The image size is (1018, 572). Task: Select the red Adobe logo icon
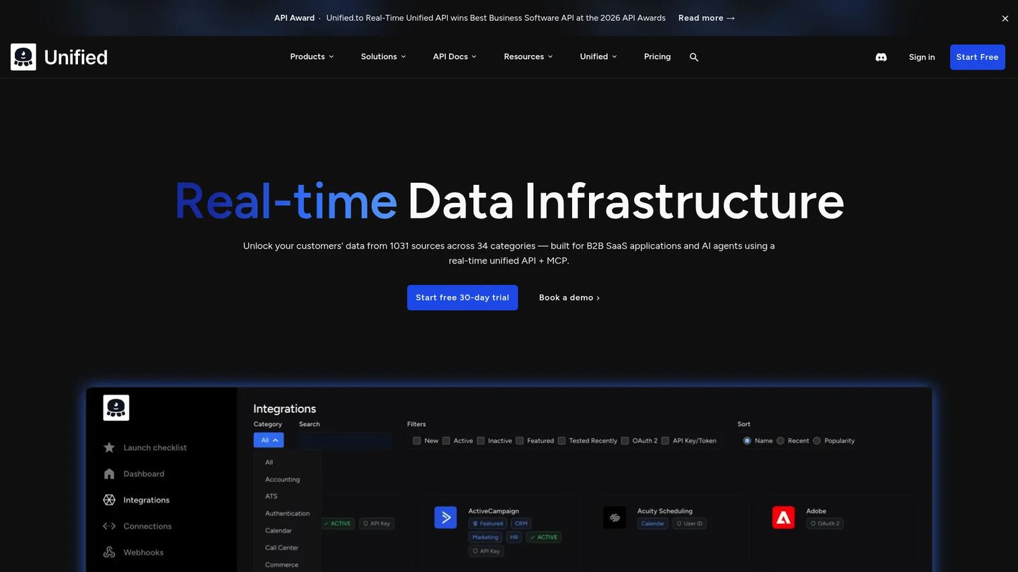pos(783,518)
